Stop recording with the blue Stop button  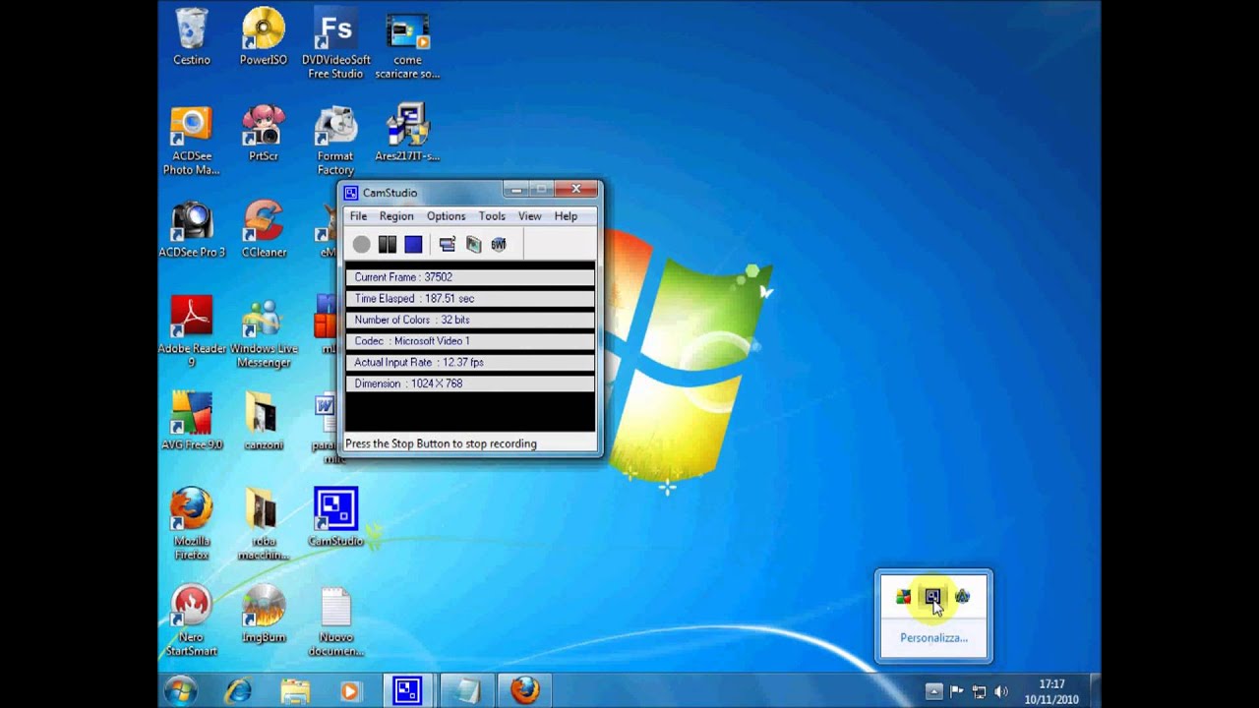[x=413, y=244]
